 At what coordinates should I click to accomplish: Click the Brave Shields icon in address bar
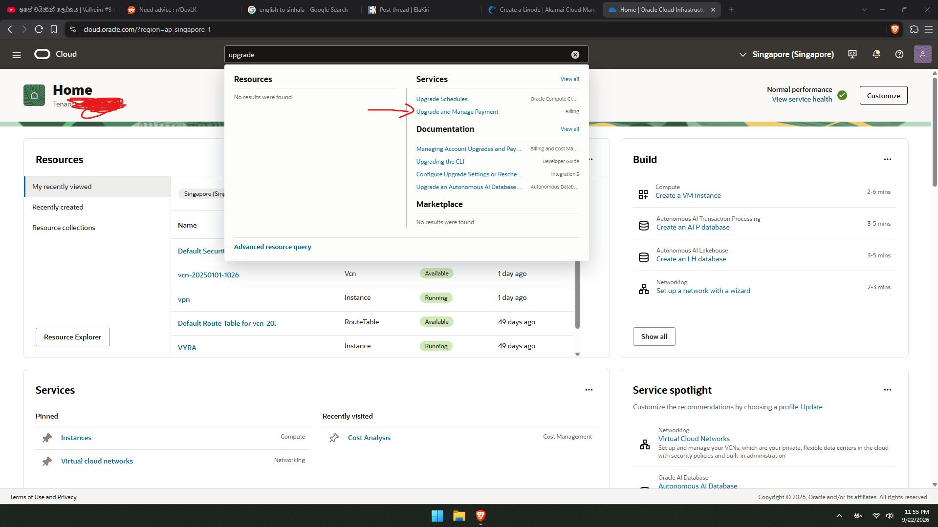895,29
